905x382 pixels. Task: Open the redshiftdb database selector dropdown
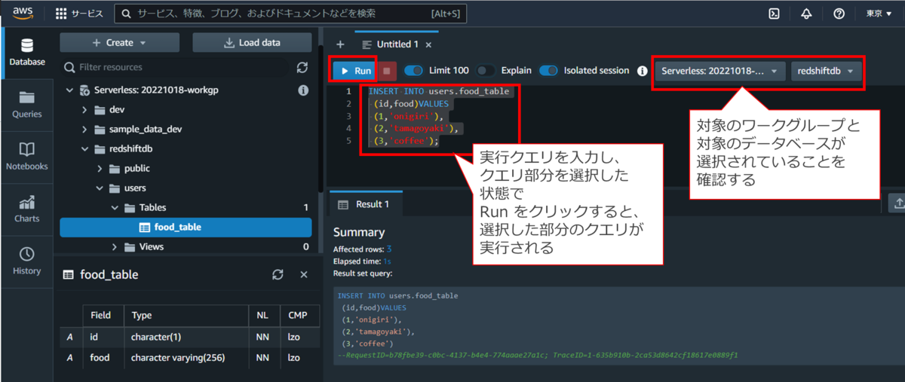(826, 71)
